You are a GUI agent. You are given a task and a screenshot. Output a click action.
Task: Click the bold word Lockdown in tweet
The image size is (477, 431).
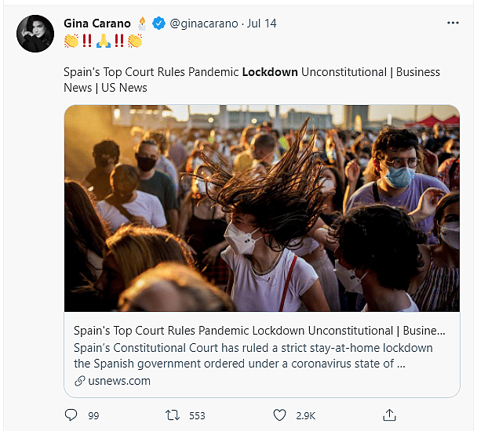tap(270, 72)
